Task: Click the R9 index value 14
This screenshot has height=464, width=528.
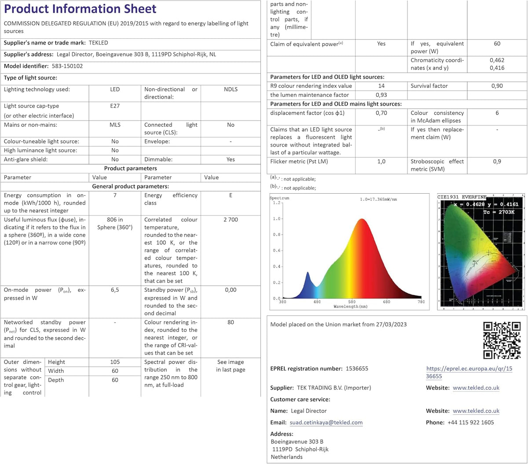Action: coord(381,86)
